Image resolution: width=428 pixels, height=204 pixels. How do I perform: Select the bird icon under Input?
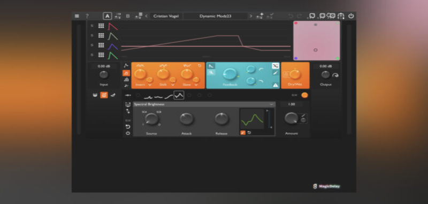(x=113, y=95)
